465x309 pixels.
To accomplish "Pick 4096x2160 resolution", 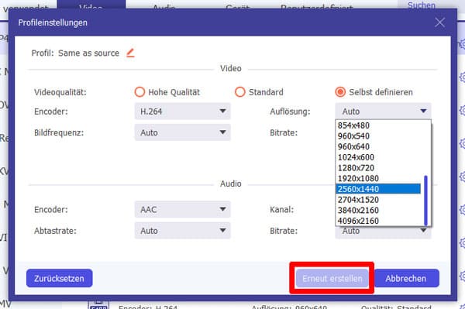I will (x=378, y=221).
